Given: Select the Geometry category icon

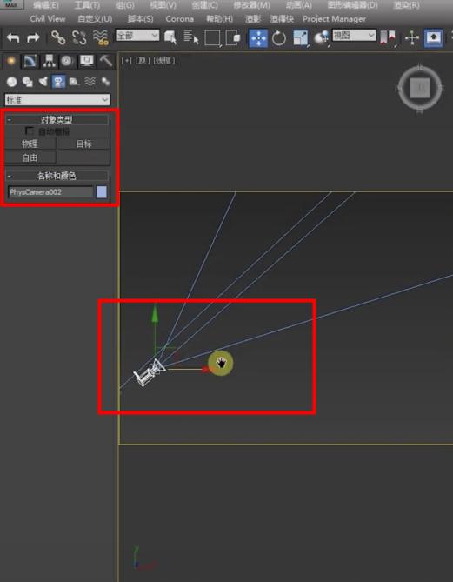Looking at the screenshot, I should click(x=12, y=82).
